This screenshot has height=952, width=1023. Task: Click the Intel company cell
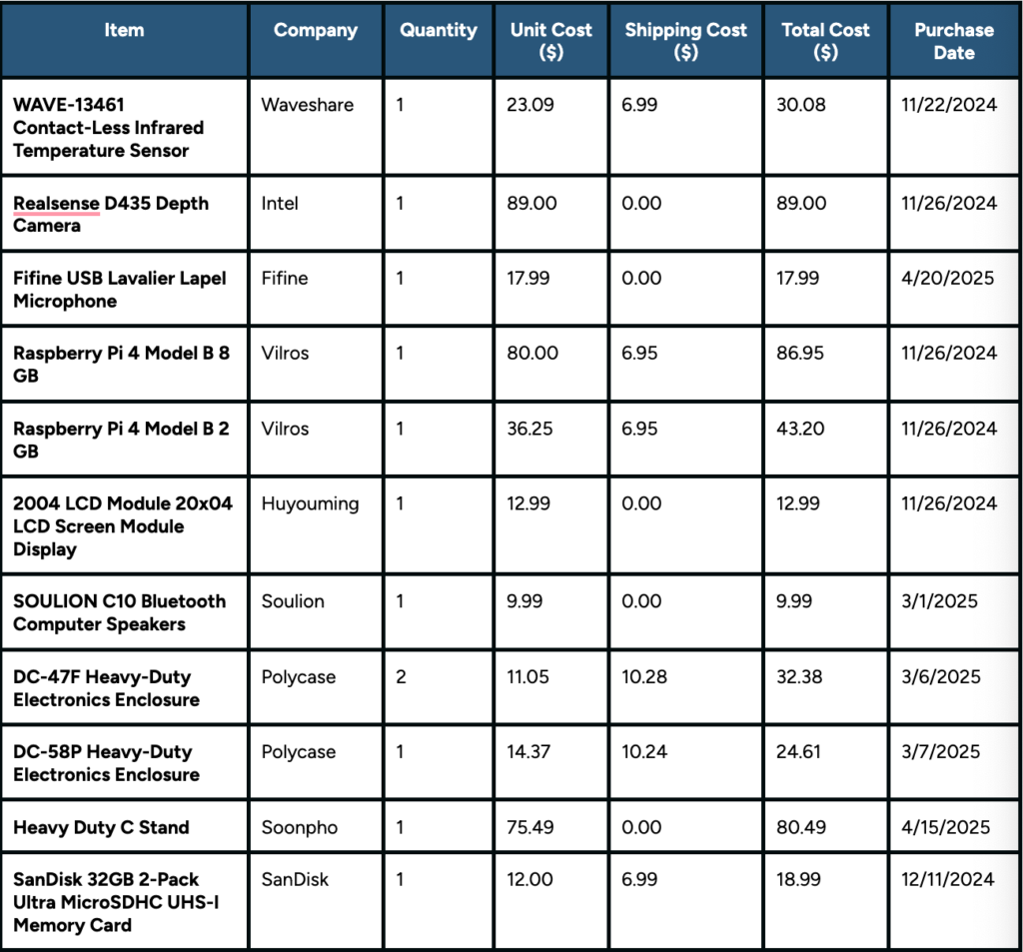(x=316, y=214)
